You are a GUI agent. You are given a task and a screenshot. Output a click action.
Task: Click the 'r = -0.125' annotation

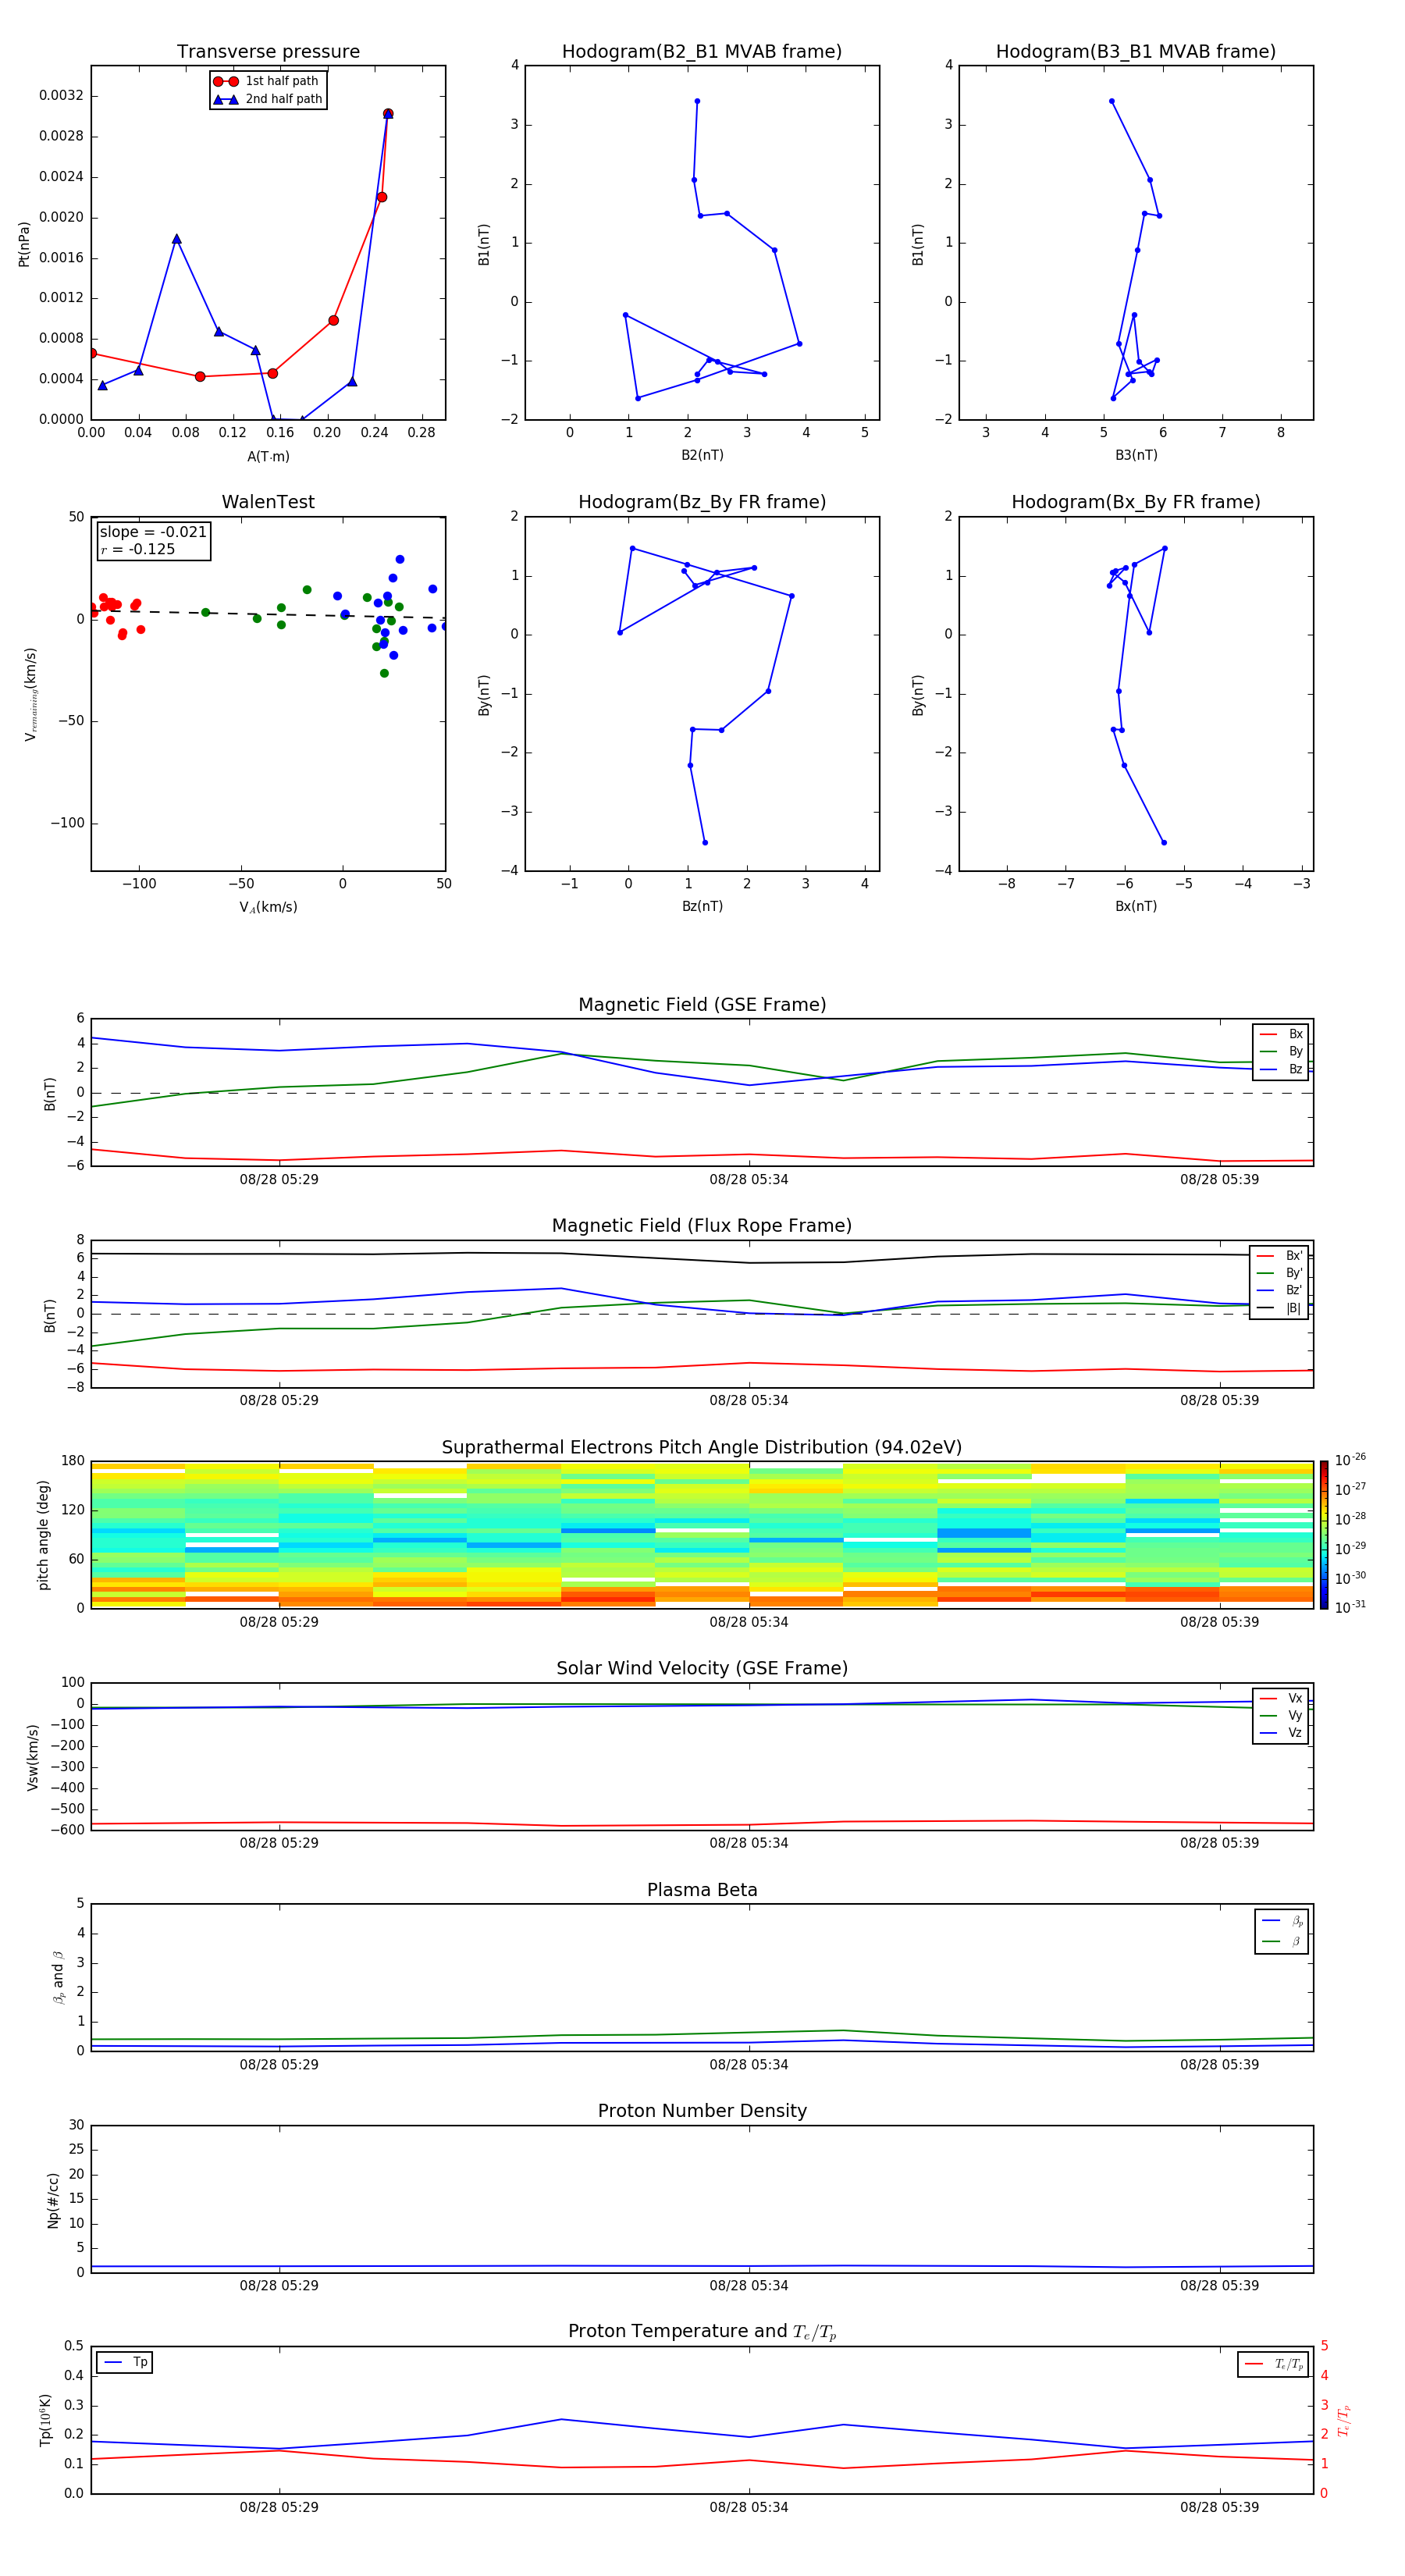click(138, 549)
